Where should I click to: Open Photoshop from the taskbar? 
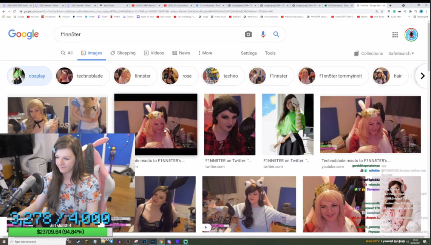(153, 242)
